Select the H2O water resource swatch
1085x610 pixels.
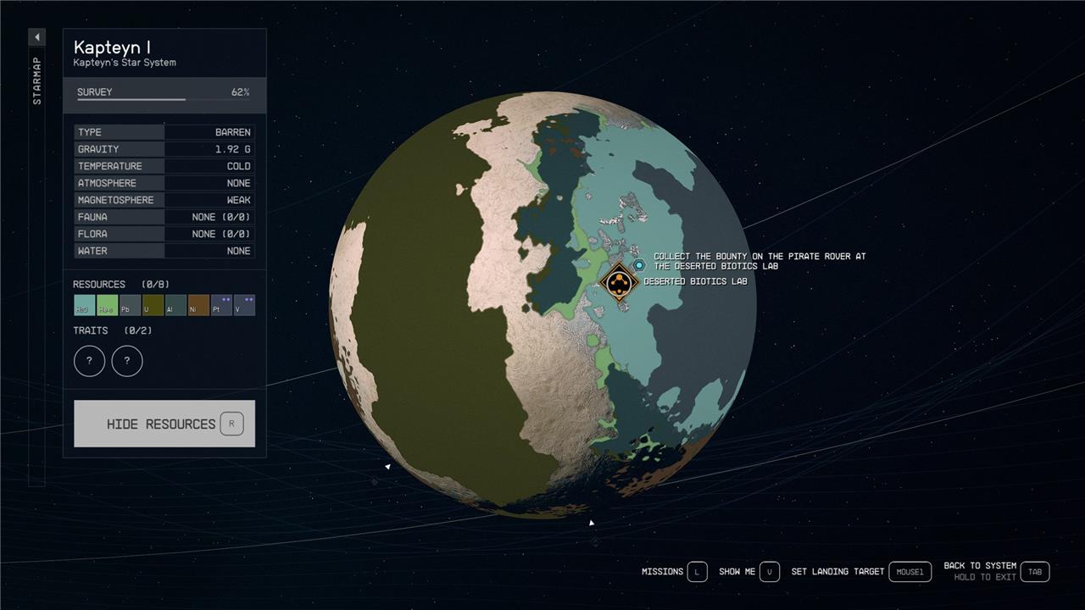point(84,305)
